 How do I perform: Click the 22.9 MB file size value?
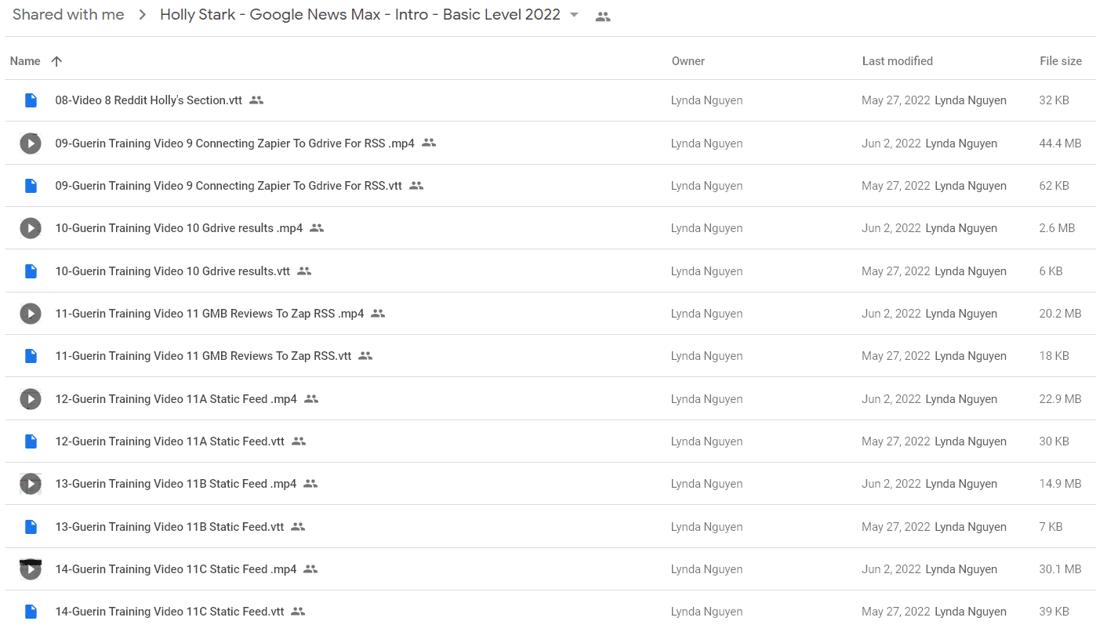tap(1060, 399)
